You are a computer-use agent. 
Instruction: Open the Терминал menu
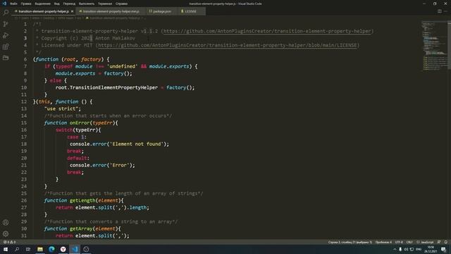105,4
